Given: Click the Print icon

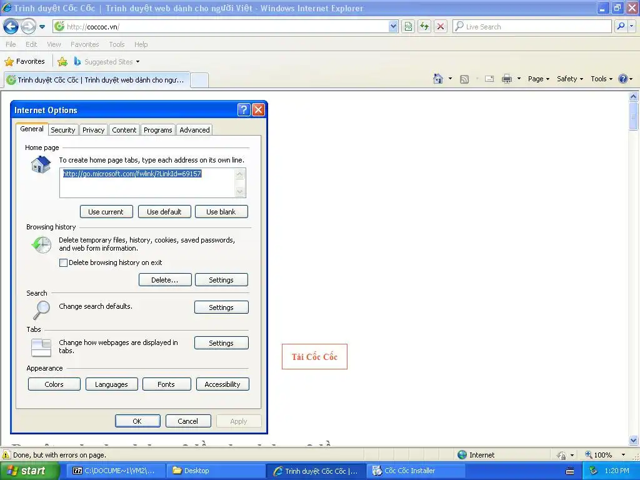Looking at the screenshot, I should click(x=506, y=79).
